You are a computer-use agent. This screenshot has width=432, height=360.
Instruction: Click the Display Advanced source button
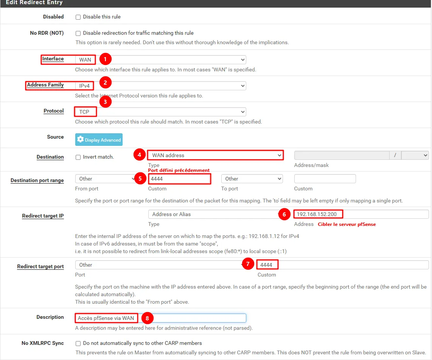99,140
